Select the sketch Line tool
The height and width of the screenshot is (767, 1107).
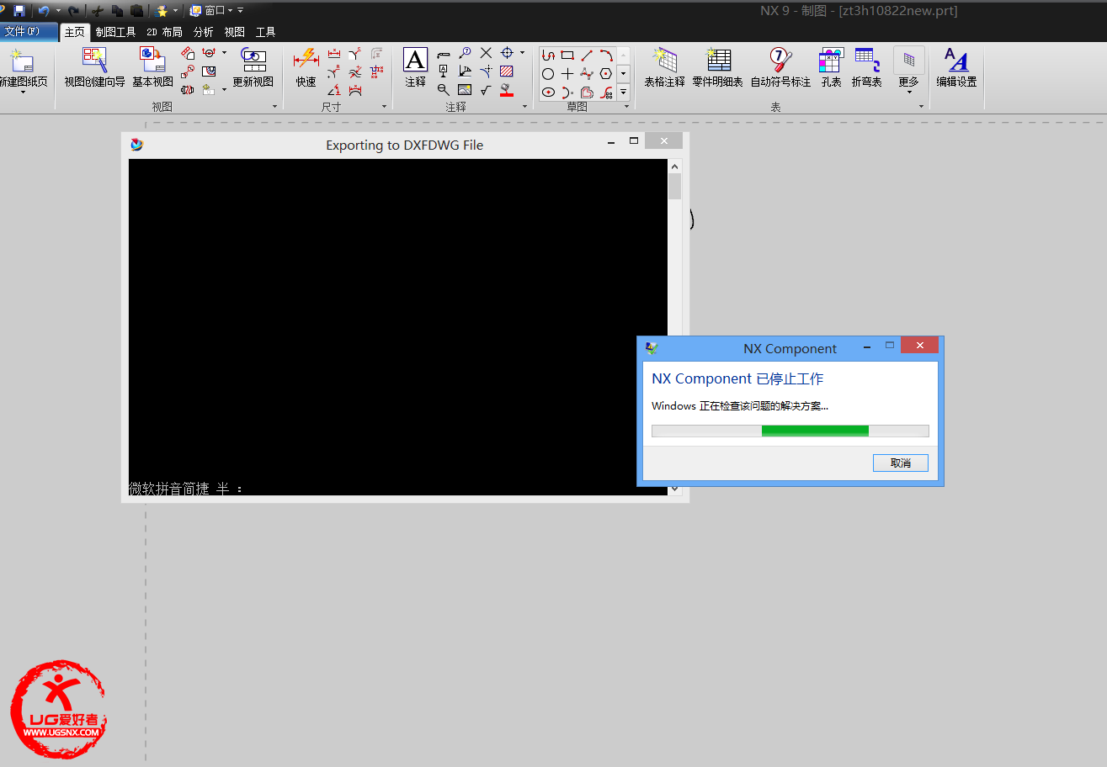(587, 56)
